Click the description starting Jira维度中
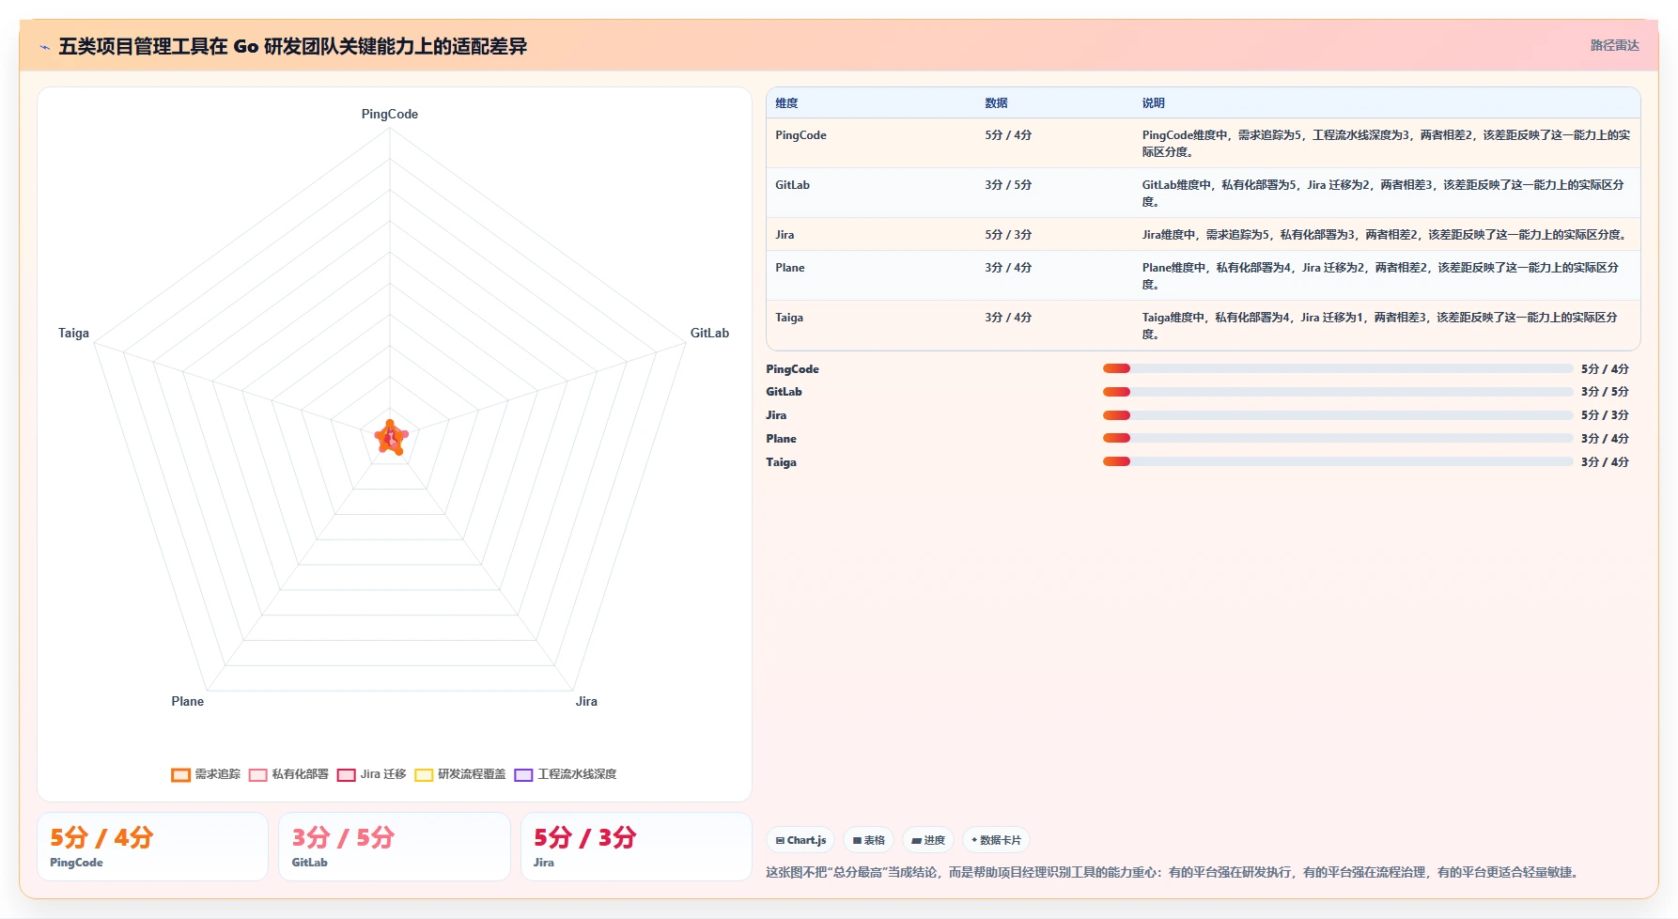 click(x=1385, y=235)
